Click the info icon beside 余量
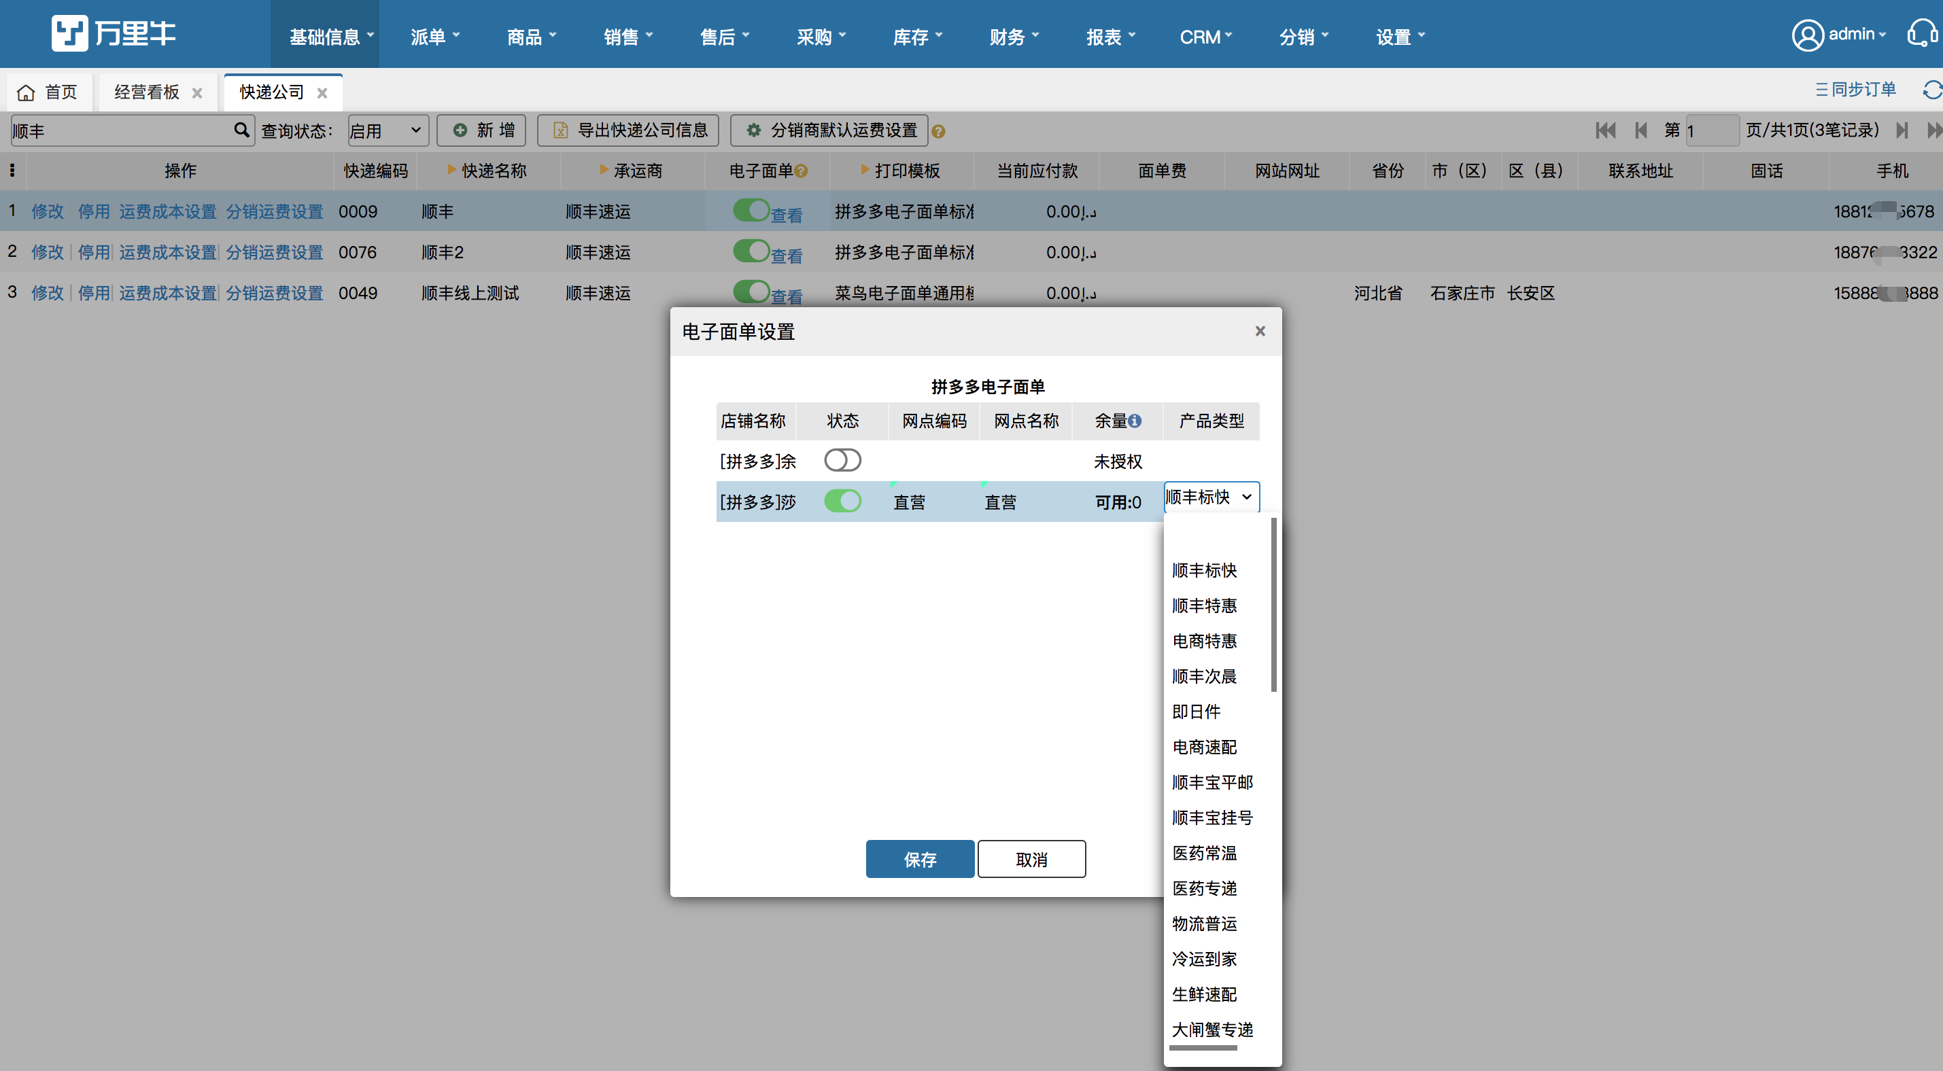Viewport: 1943px width, 1071px height. click(1135, 421)
